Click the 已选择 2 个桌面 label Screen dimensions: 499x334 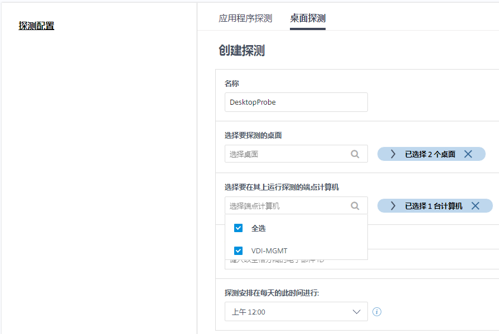point(430,154)
